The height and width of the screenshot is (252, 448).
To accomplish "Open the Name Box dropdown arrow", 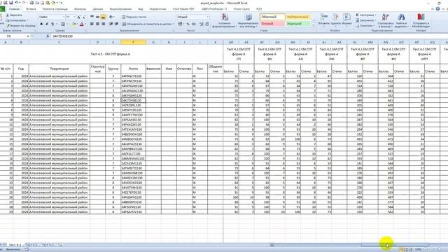I will (28, 36).
